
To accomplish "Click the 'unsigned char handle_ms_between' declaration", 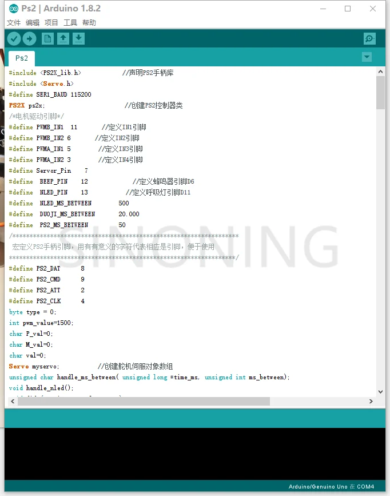I will [149, 378].
